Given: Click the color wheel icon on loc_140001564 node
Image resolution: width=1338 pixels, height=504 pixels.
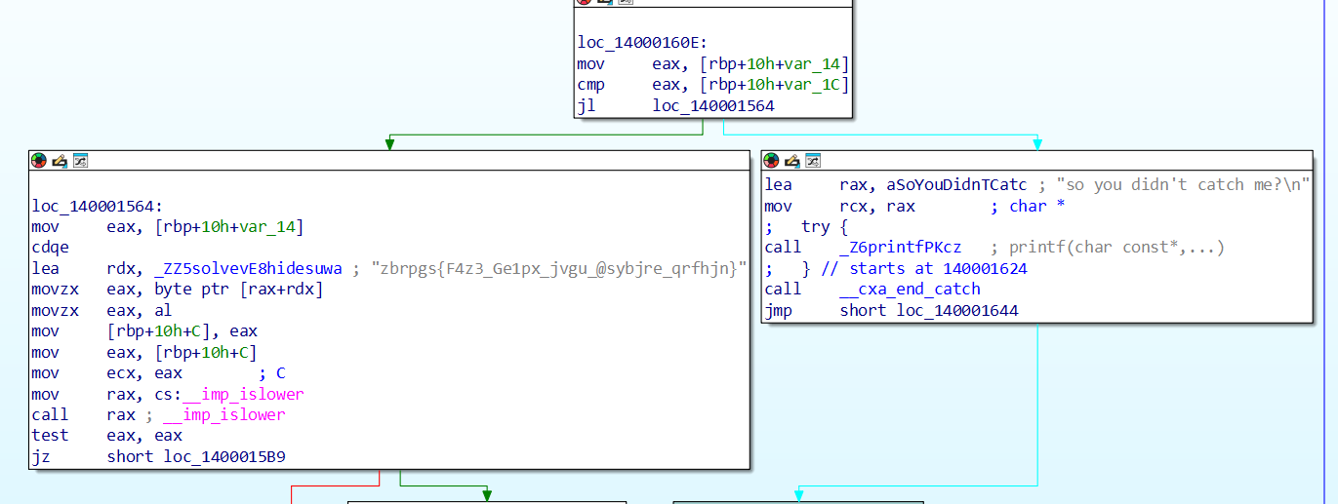Looking at the screenshot, I should [x=39, y=161].
